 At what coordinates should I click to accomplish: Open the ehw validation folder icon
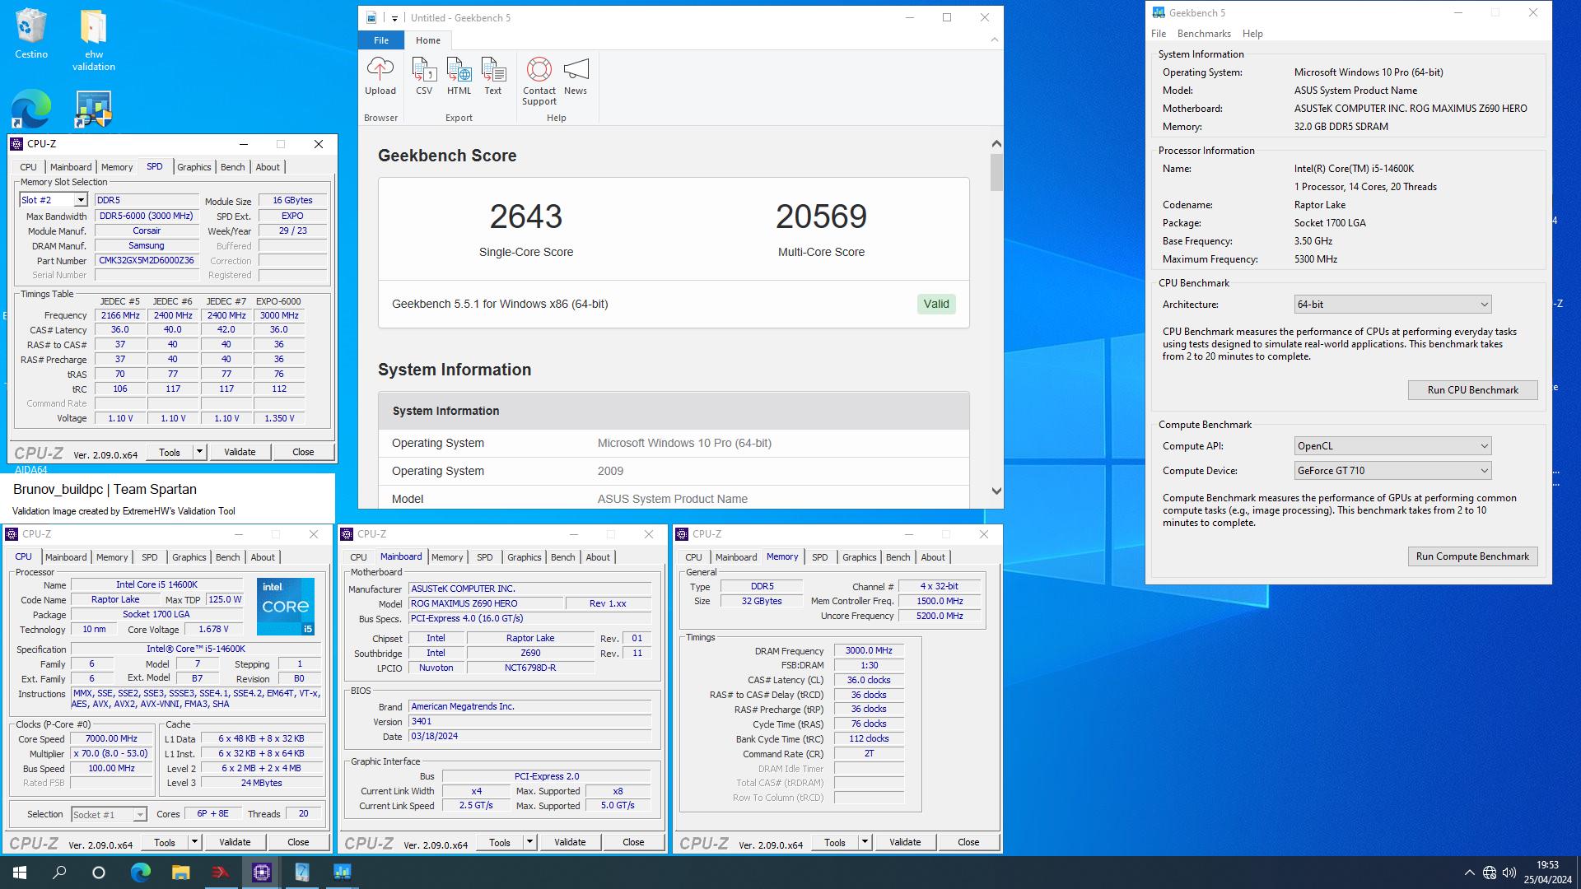(x=93, y=40)
